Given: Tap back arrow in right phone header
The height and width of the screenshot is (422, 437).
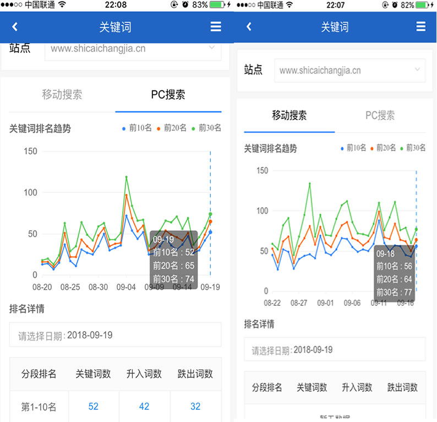Looking at the screenshot, I should [x=249, y=27].
